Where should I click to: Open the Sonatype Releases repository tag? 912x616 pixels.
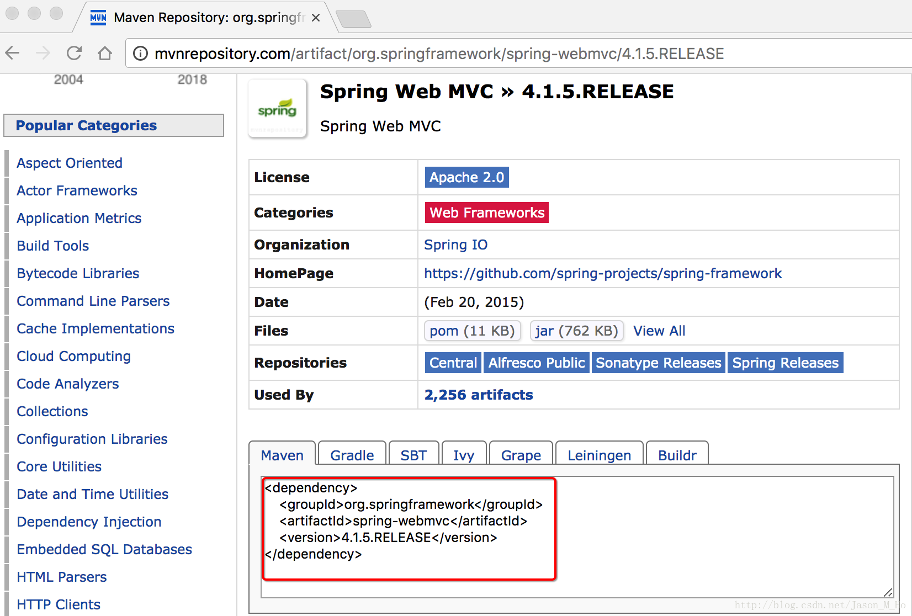pos(659,363)
